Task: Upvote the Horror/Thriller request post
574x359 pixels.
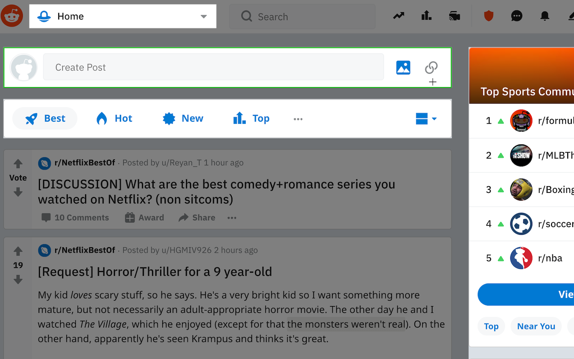Action: tap(18, 251)
